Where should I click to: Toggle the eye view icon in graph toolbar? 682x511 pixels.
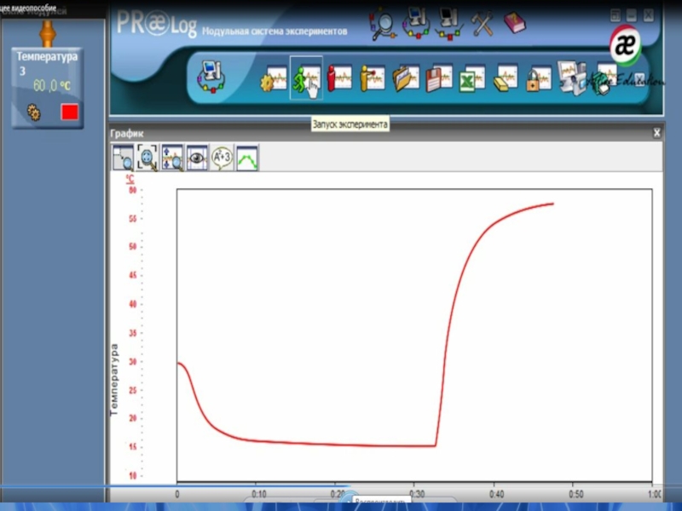[197, 158]
